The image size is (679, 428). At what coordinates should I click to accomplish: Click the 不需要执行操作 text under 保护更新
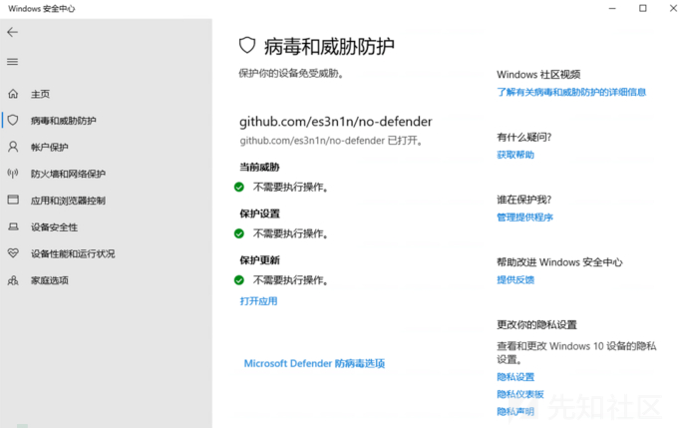point(291,280)
